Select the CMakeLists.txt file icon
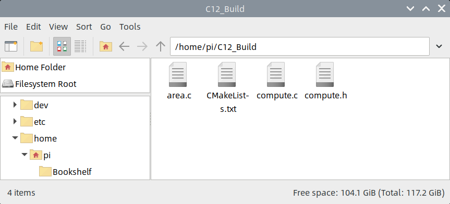This screenshot has width=450, height=204. pyautogui.click(x=227, y=74)
